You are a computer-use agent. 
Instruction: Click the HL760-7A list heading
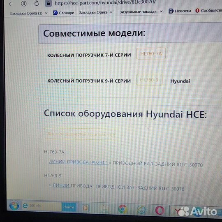54,152
